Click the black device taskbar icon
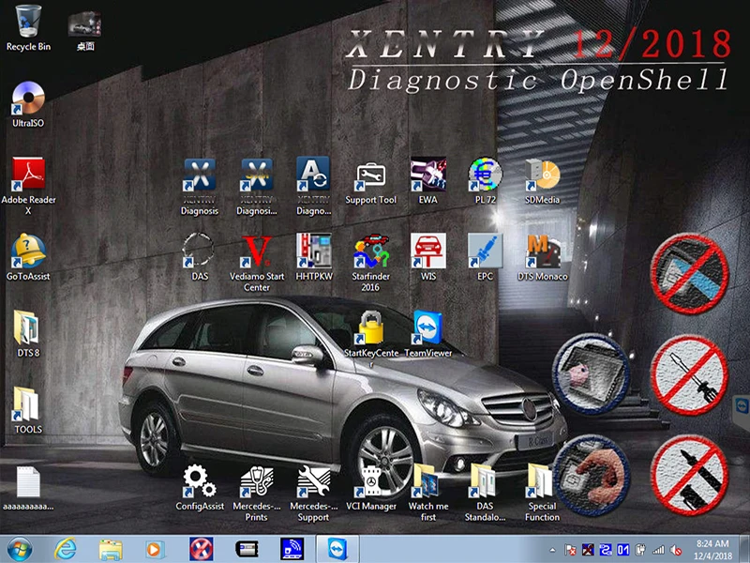Viewport: 750px width, 563px height. pos(247,549)
